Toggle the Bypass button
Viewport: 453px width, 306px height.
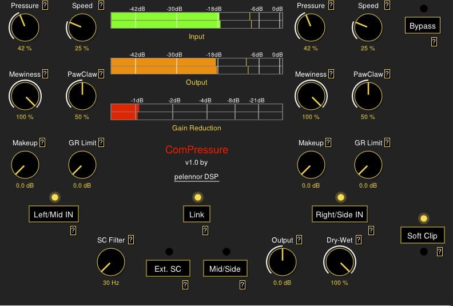(x=422, y=26)
